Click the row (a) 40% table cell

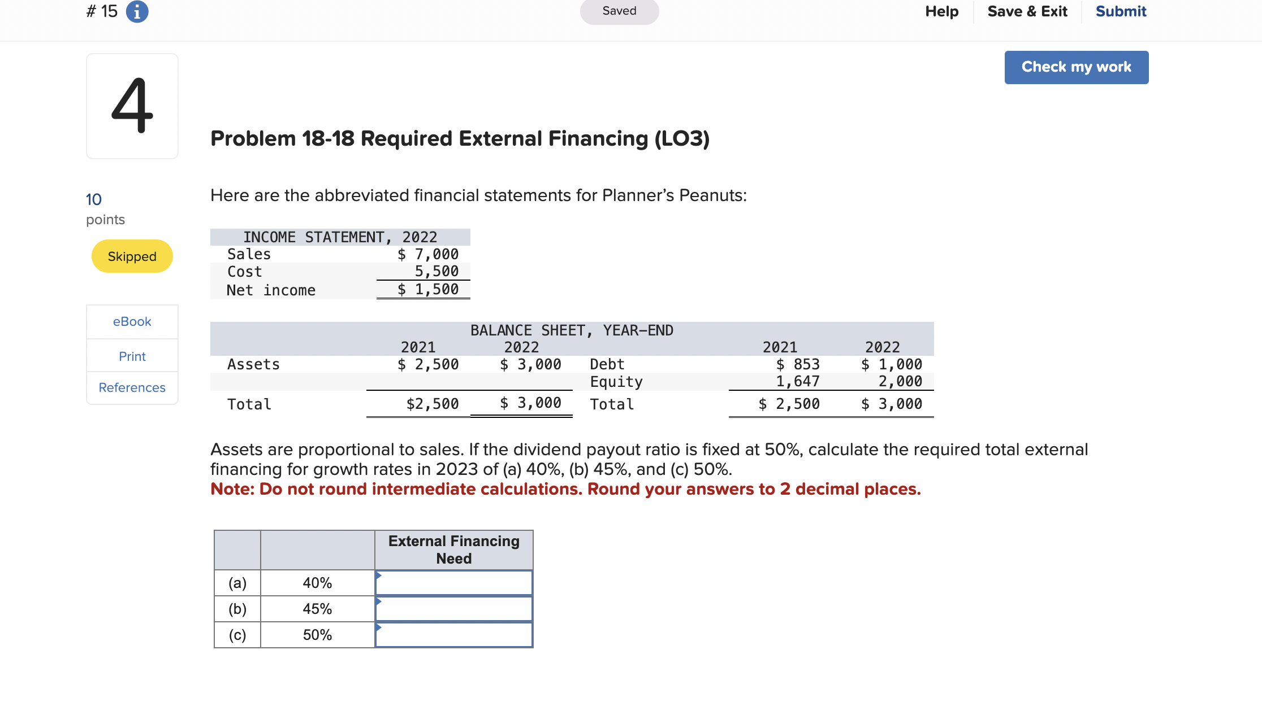pyautogui.click(x=317, y=582)
